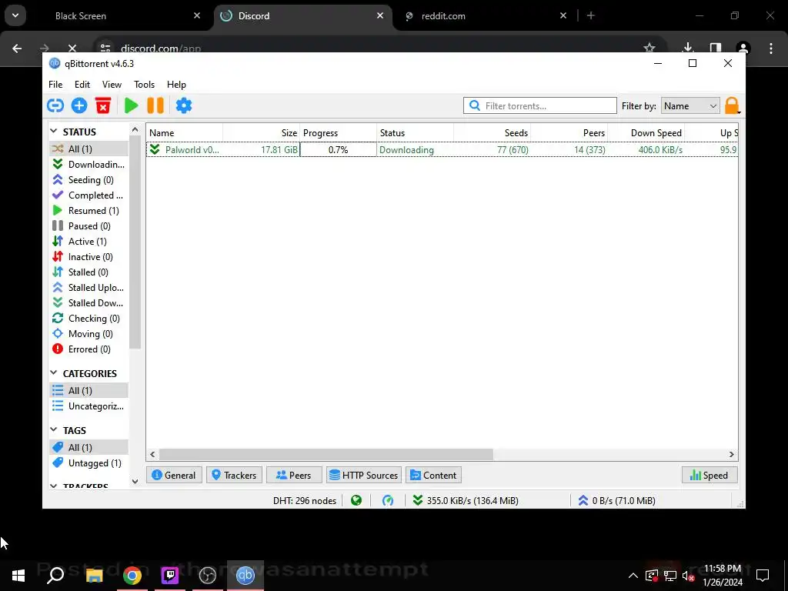788x591 pixels.
Task: Select the Untagged (1) tag filter
Action: pyautogui.click(x=89, y=462)
